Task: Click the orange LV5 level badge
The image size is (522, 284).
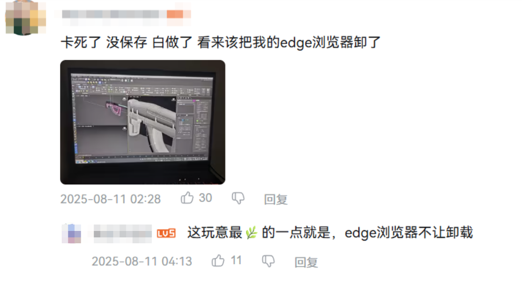Action: 166,234
